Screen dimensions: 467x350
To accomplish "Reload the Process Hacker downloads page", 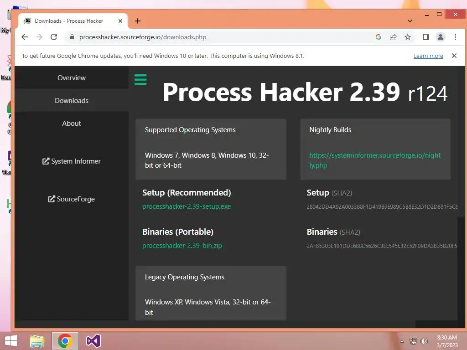I will pyautogui.click(x=54, y=37).
